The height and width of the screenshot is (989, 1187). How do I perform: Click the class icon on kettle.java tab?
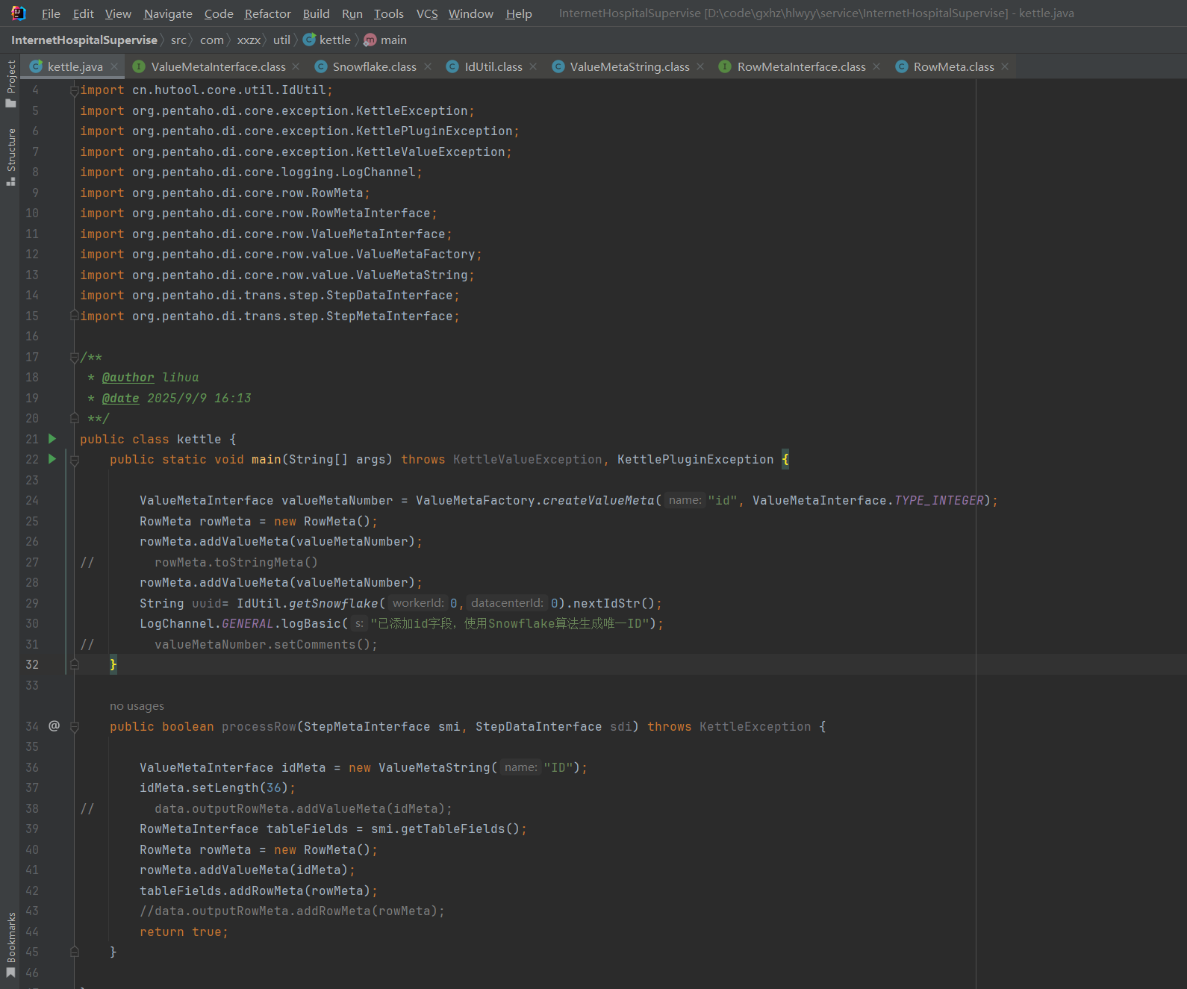(x=36, y=66)
